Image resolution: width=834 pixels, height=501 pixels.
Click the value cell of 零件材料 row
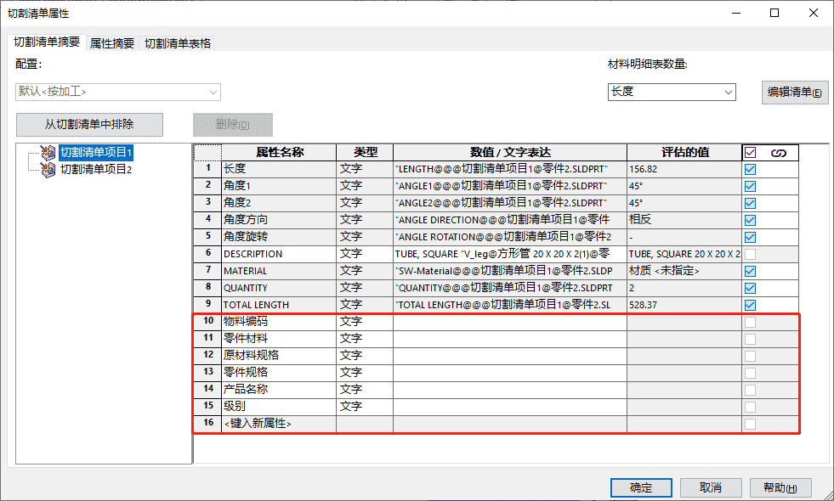(509, 339)
